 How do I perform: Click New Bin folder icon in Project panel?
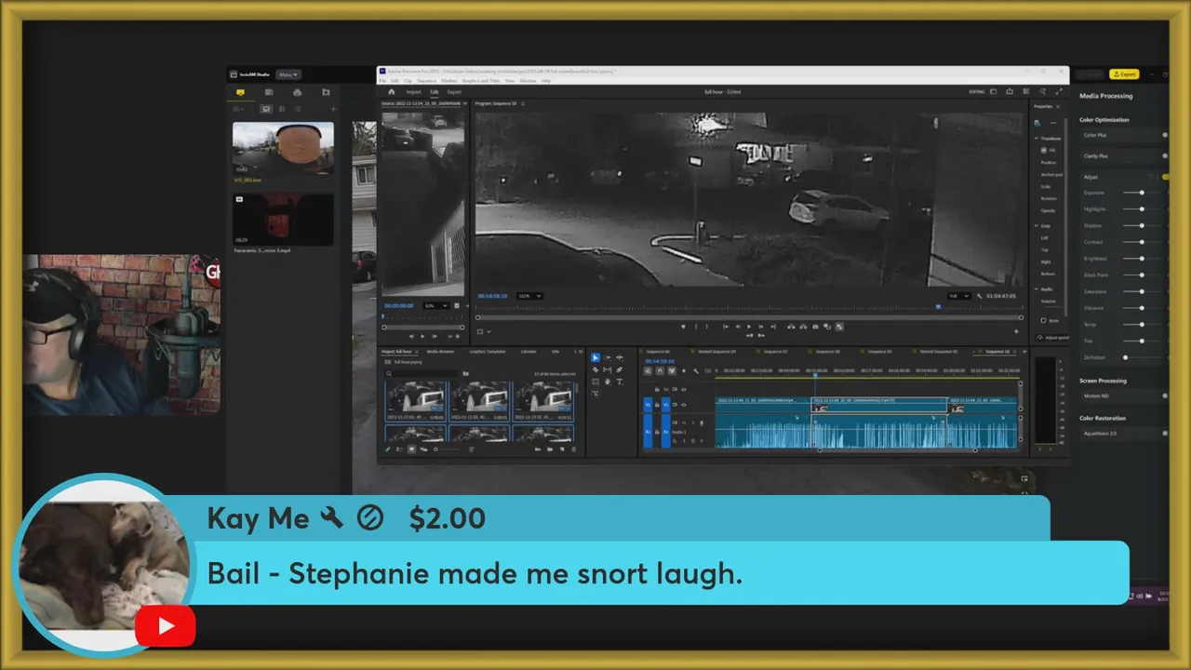550,449
